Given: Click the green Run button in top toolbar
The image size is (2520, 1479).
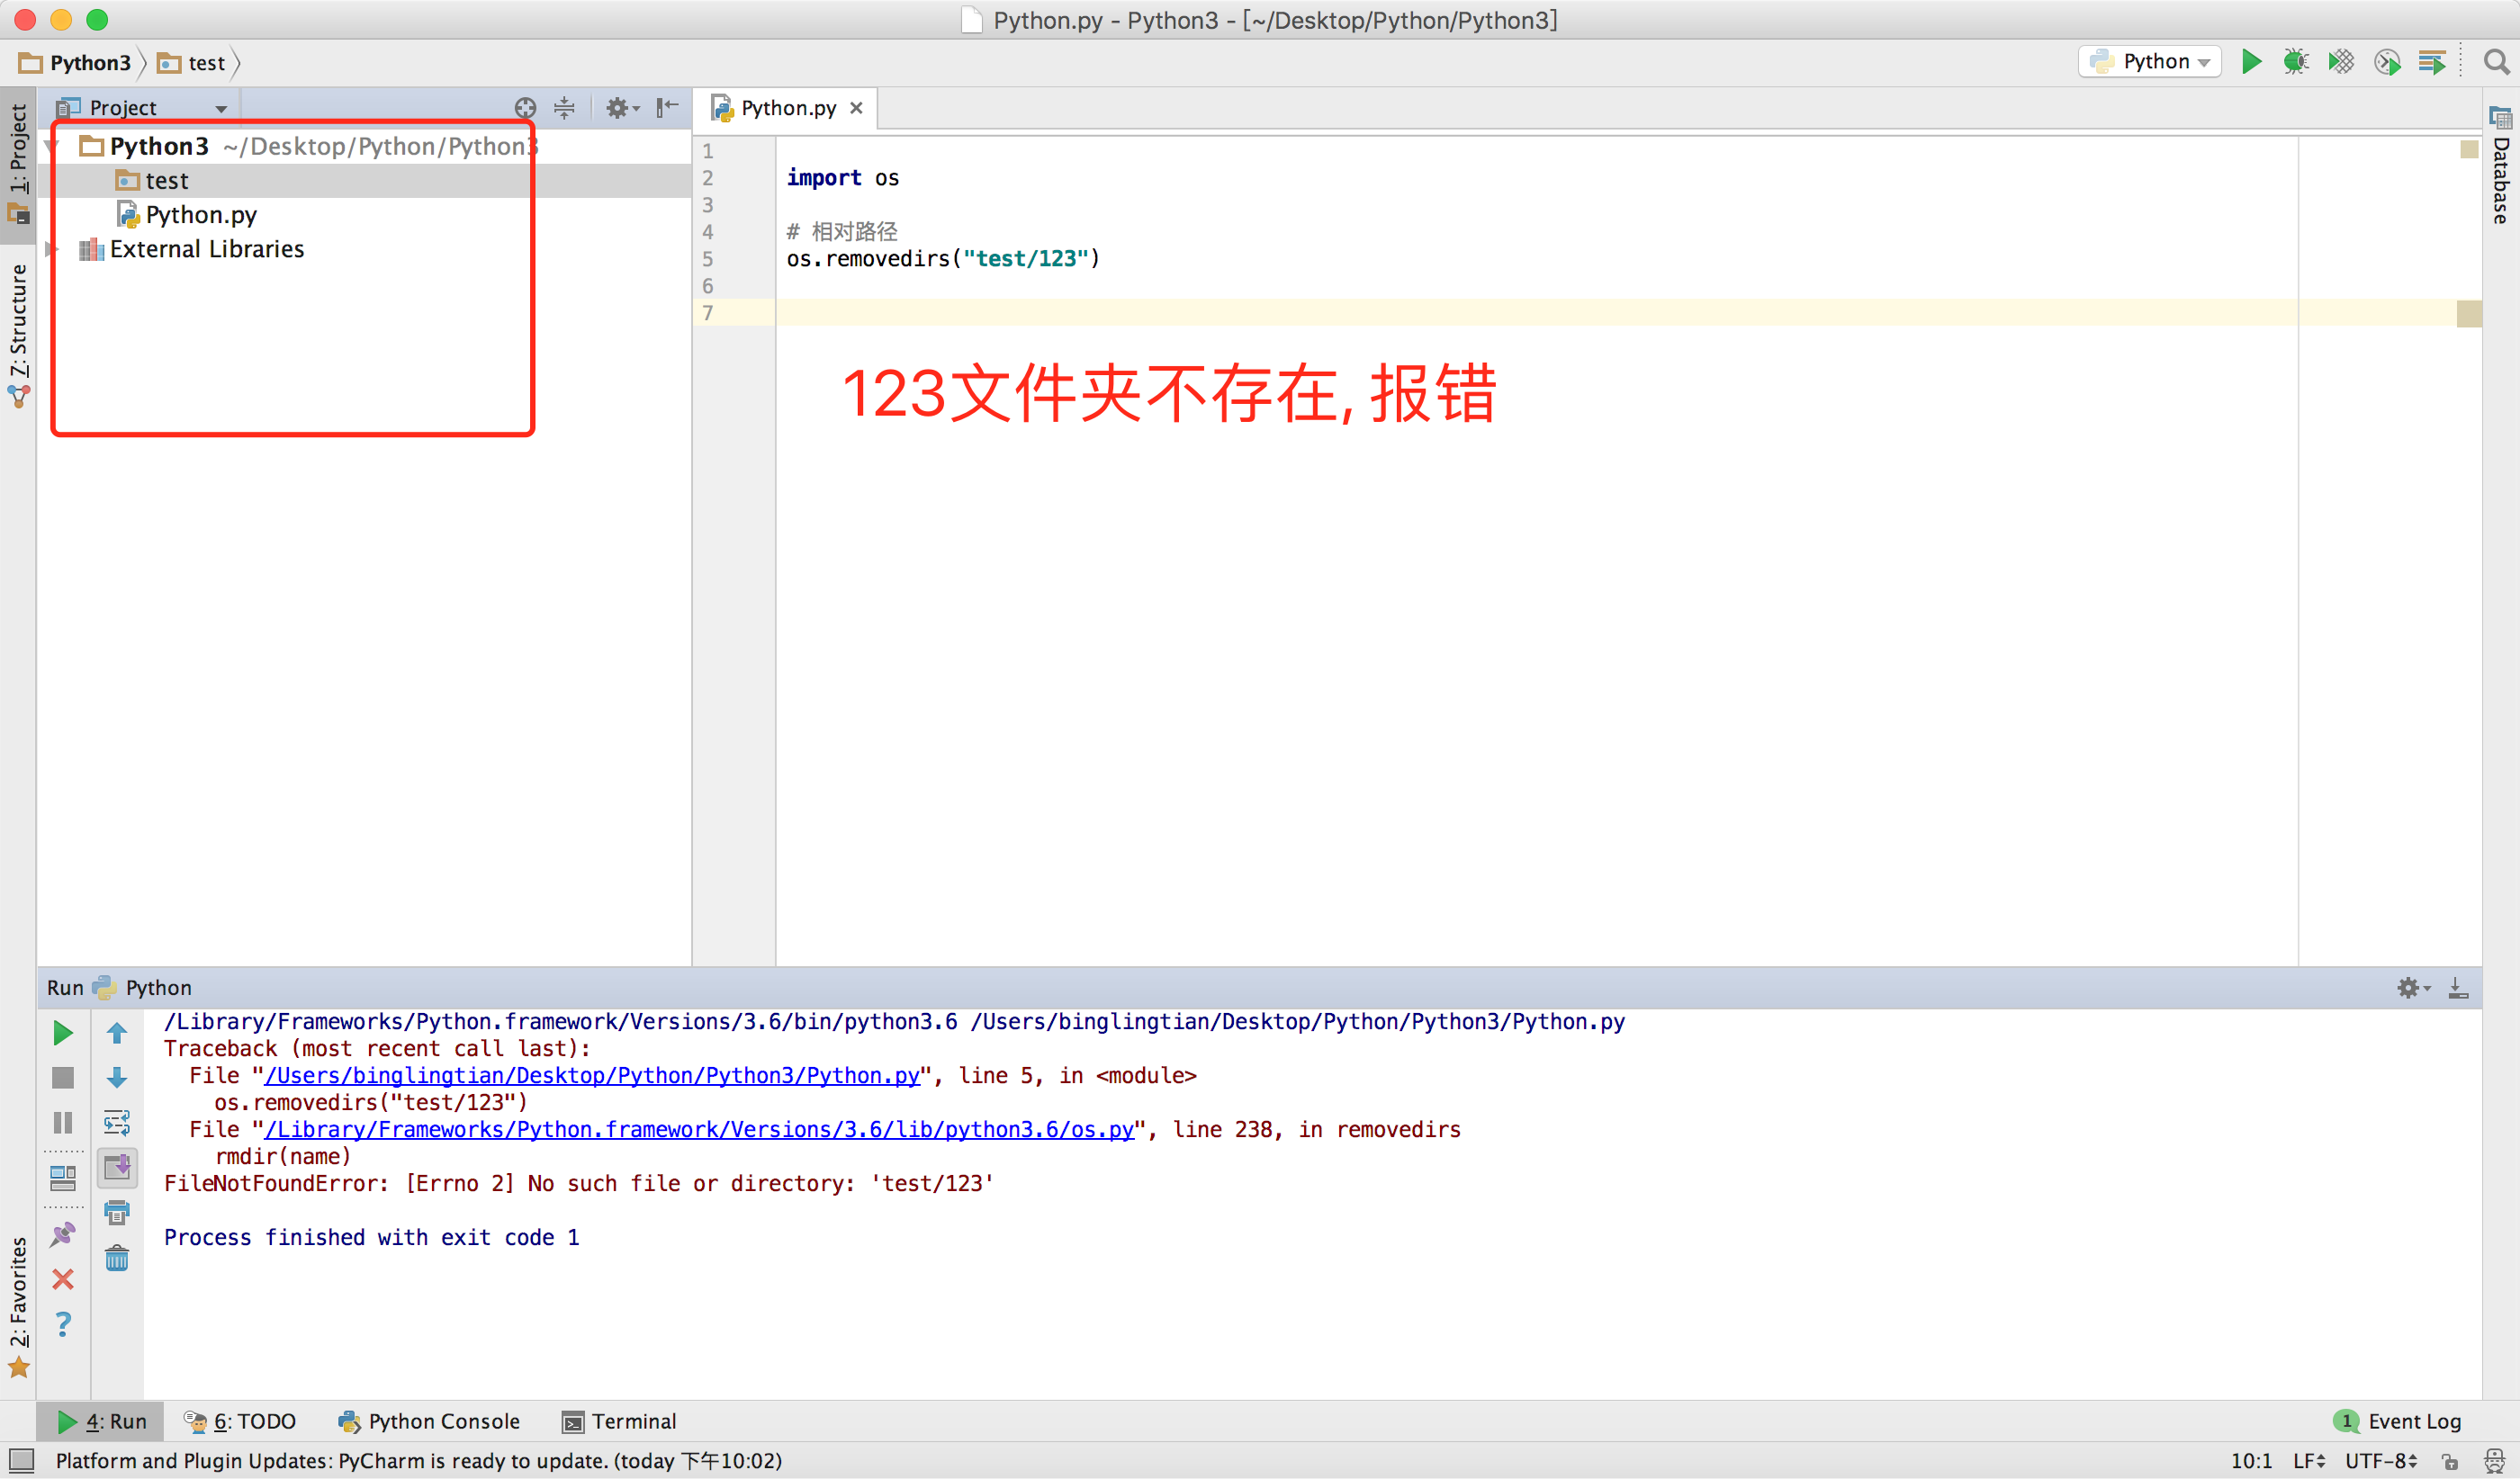Looking at the screenshot, I should [2251, 62].
